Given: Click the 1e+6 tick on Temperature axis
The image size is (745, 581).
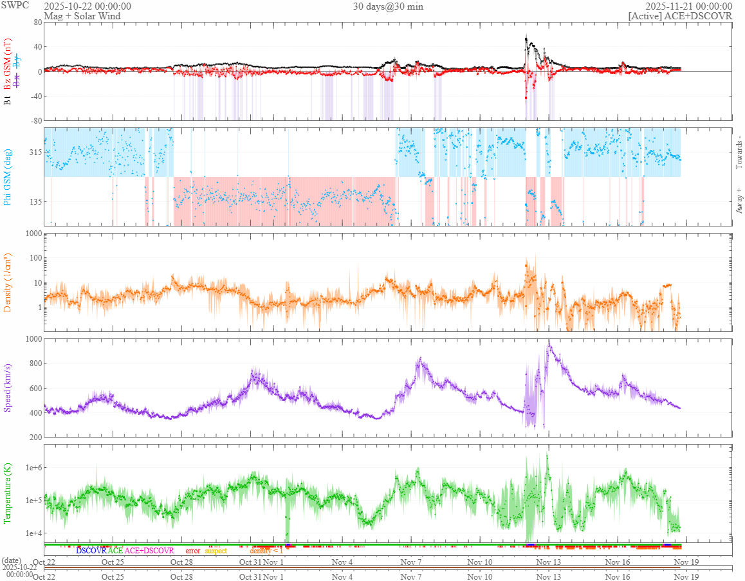Looking at the screenshot, I should click(x=33, y=468).
